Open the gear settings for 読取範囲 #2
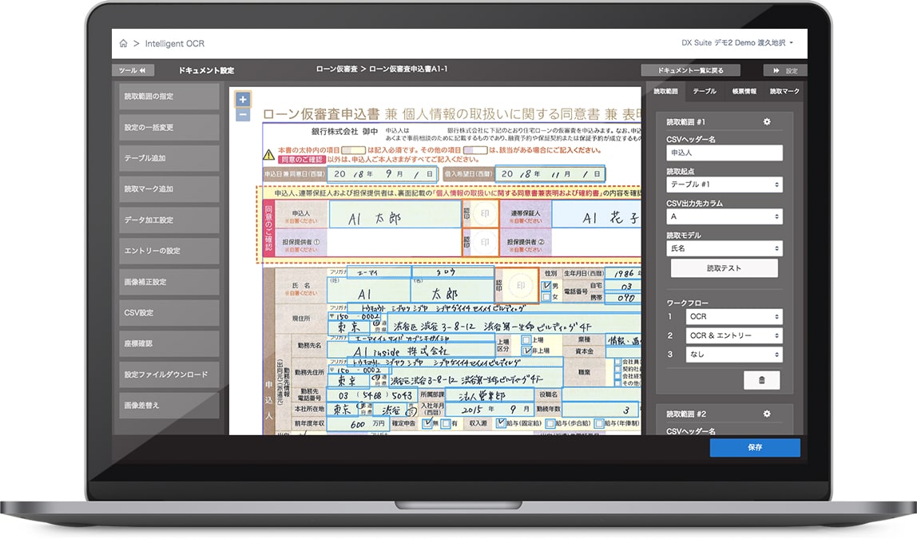The width and height of the screenshot is (917, 539). [x=767, y=414]
